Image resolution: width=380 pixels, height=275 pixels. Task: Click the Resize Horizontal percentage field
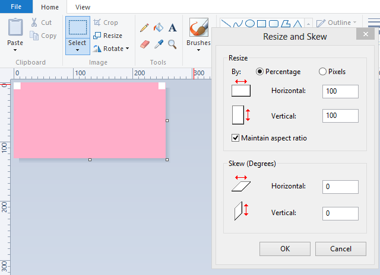click(340, 91)
